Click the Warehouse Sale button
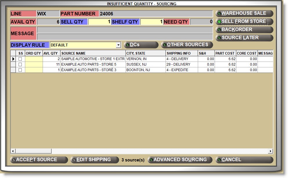The height and width of the screenshot is (178, 288). 244,13
